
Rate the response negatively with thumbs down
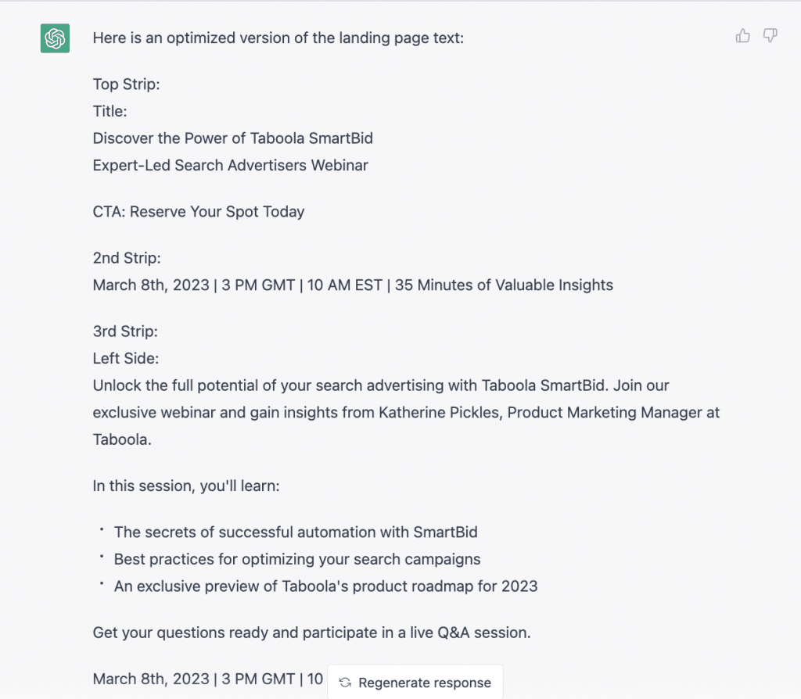click(770, 35)
